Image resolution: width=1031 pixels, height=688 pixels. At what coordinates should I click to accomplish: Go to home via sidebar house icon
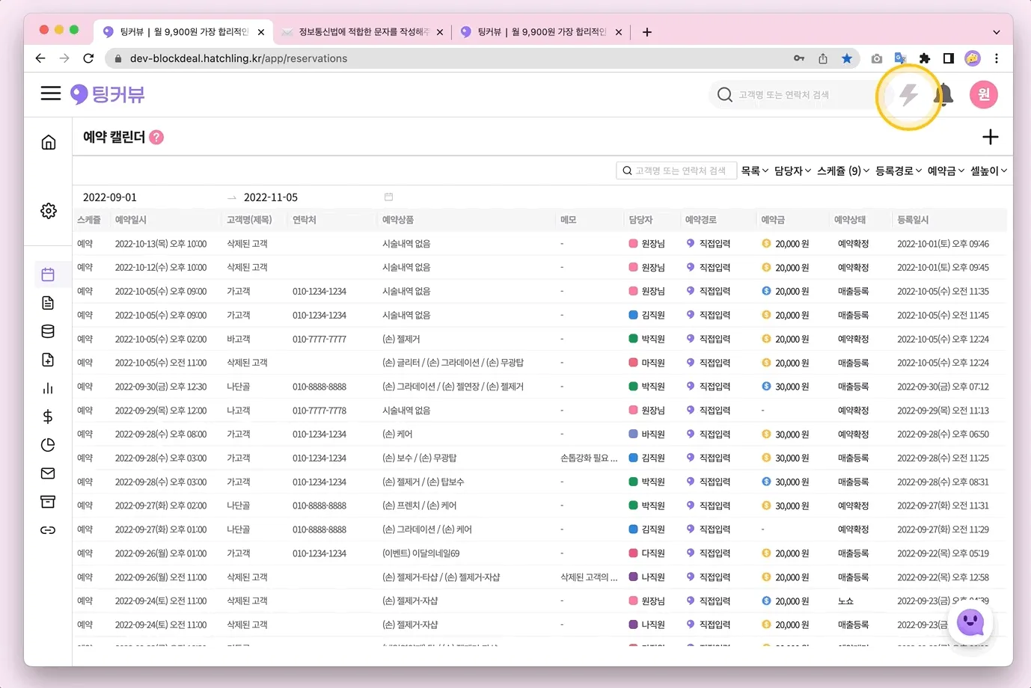[49, 142]
